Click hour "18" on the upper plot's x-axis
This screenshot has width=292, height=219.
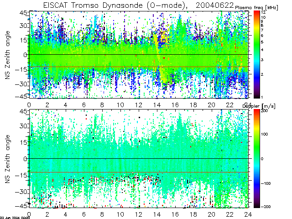coord(193,105)
